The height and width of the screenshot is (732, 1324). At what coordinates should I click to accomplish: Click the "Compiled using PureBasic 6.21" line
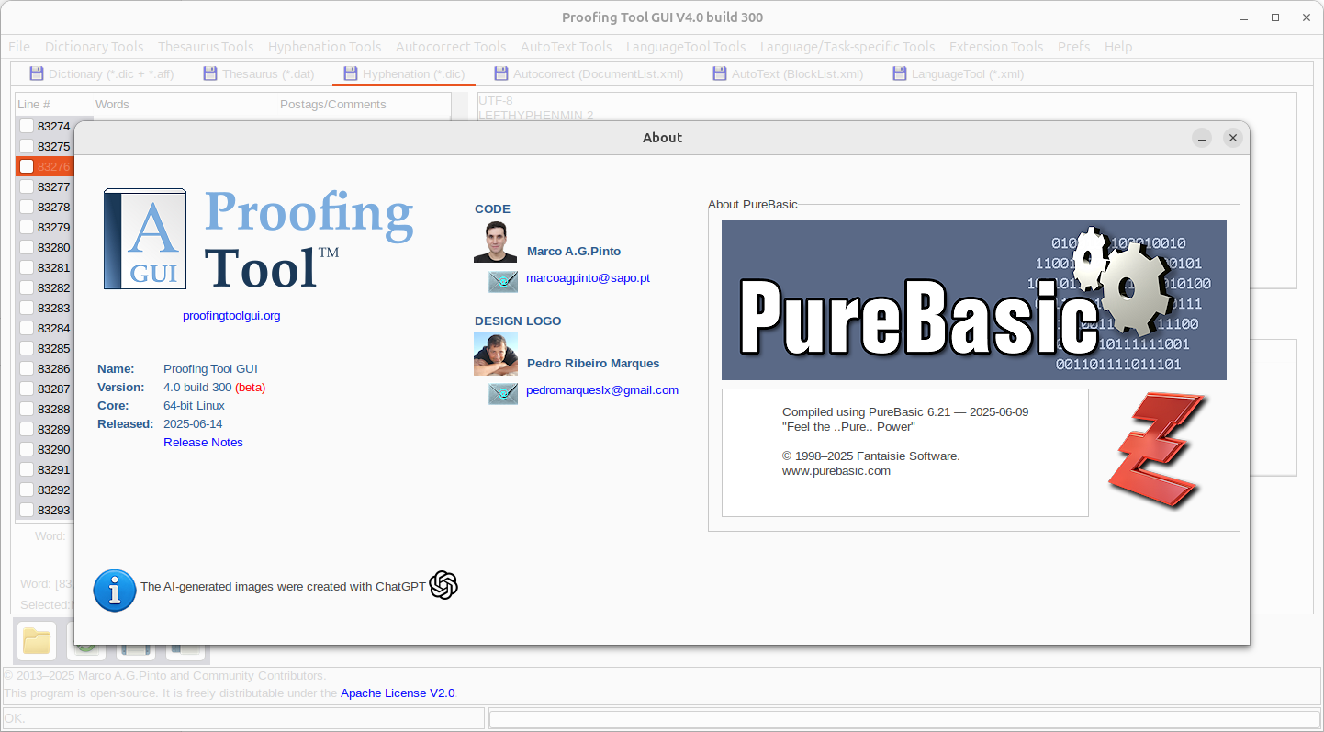(x=905, y=412)
